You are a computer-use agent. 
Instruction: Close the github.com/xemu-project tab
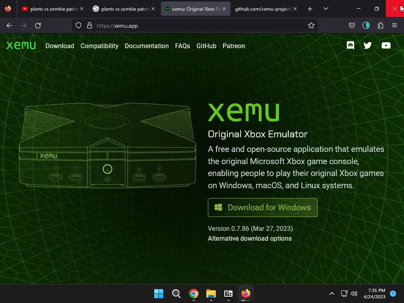(295, 9)
